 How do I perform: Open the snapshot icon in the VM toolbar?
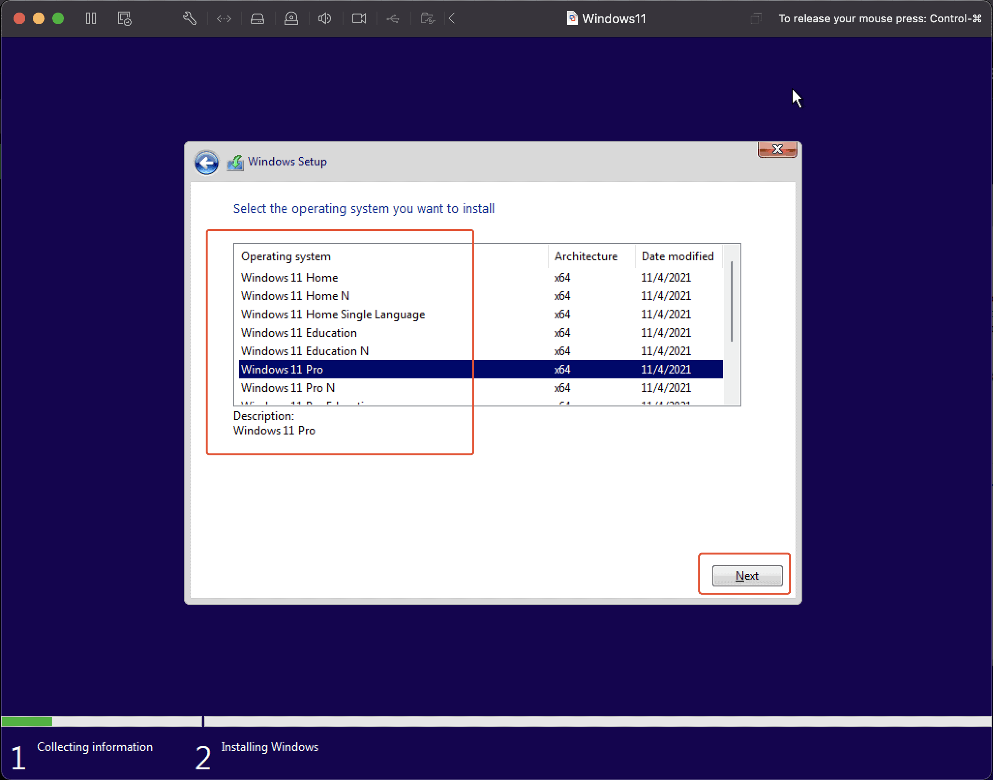pyautogui.click(x=124, y=19)
